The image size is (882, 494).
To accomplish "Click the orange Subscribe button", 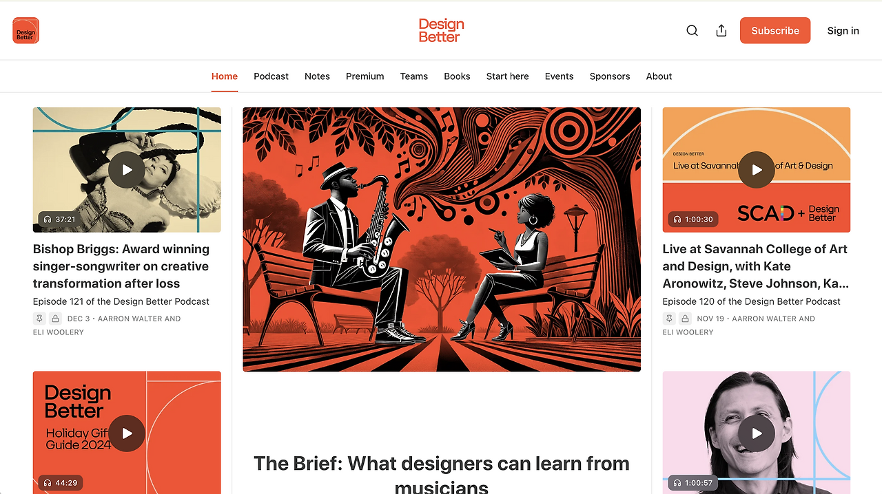I will coord(775,30).
